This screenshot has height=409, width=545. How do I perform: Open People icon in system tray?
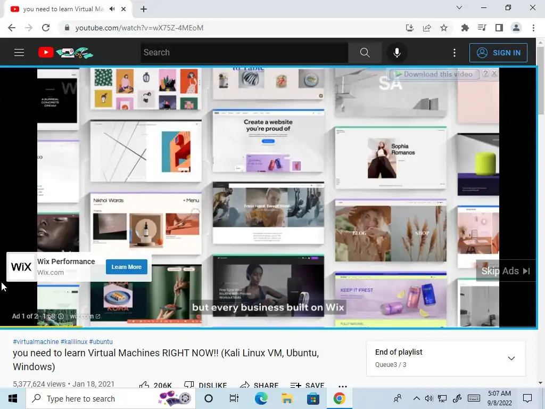tap(398, 398)
